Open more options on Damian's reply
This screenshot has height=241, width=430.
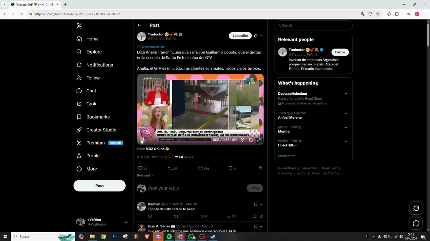tap(262, 204)
